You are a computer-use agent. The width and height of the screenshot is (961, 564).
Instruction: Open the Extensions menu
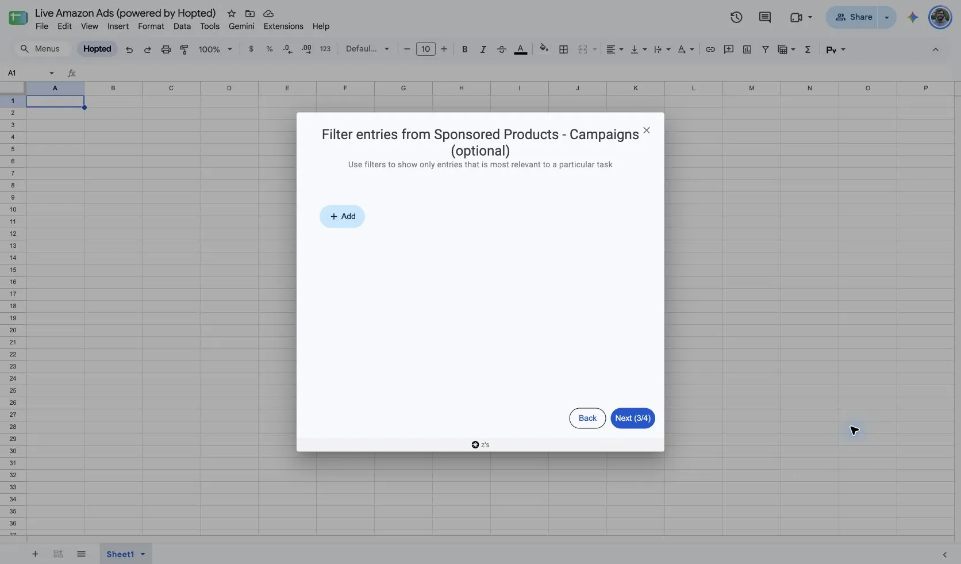pos(283,26)
